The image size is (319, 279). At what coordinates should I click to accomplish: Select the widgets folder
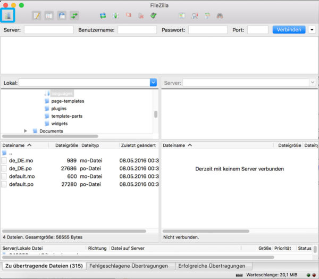[x=60, y=124]
